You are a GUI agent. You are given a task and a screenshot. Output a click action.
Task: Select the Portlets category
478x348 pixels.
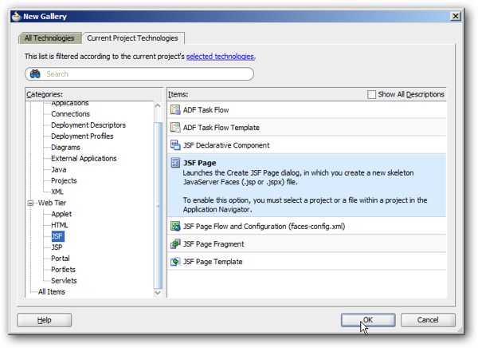tap(63, 270)
